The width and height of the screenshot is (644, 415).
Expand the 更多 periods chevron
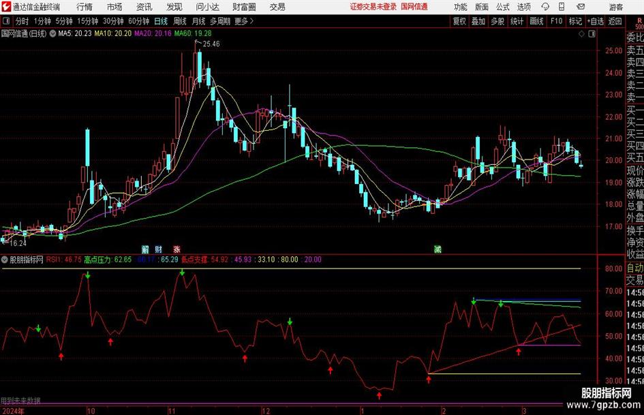pyautogui.click(x=251, y=21)
